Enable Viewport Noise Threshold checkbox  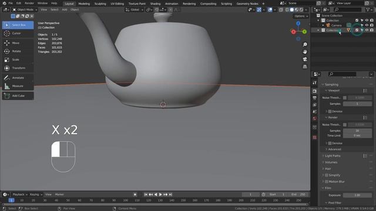coord(345,98)
